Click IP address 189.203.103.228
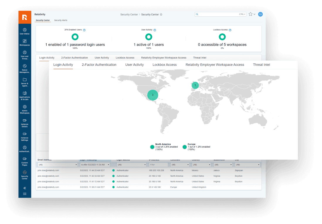Image resolution: width=322 pixels, height=224 pixels. tap(156, 170)
